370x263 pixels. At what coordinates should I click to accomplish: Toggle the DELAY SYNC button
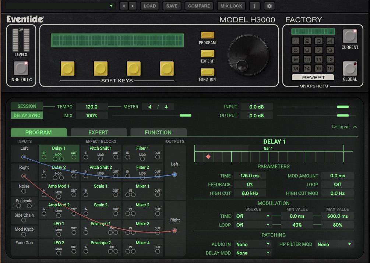27,115
